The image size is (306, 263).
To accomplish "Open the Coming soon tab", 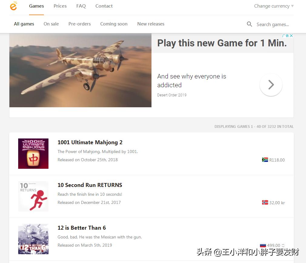I will [x=114, y=24].
